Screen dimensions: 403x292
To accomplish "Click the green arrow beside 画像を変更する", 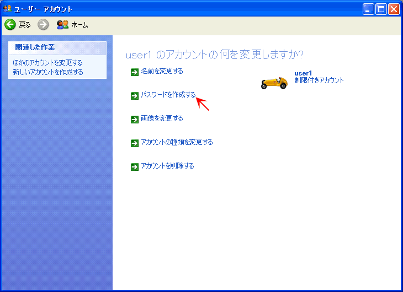I will coord(135,120).
